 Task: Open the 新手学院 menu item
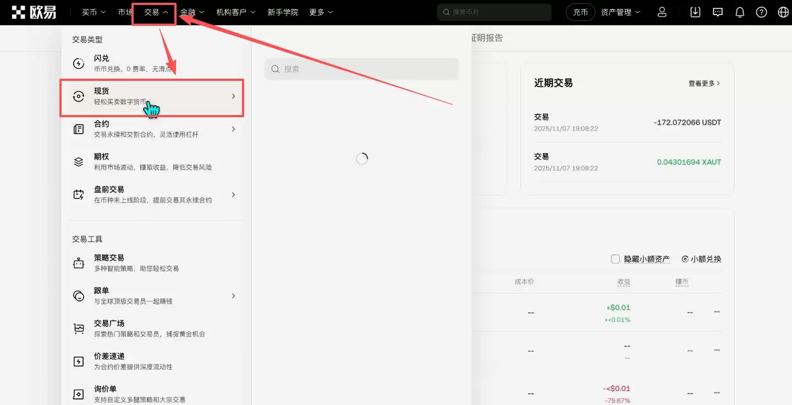point(283,12)
